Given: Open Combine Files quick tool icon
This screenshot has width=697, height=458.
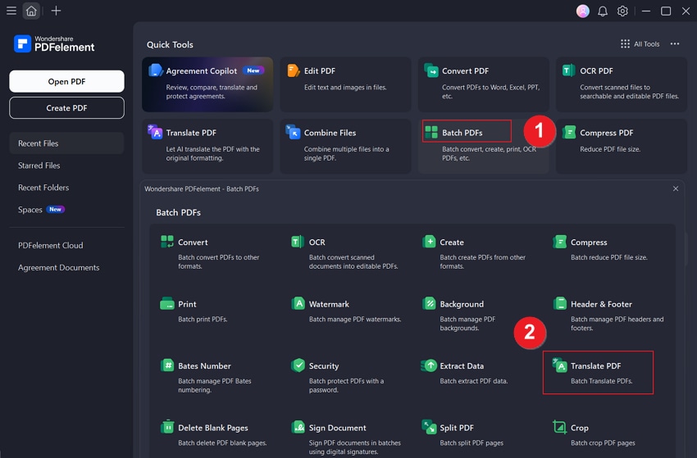Looking at the screenshot, I should point(294,132).
